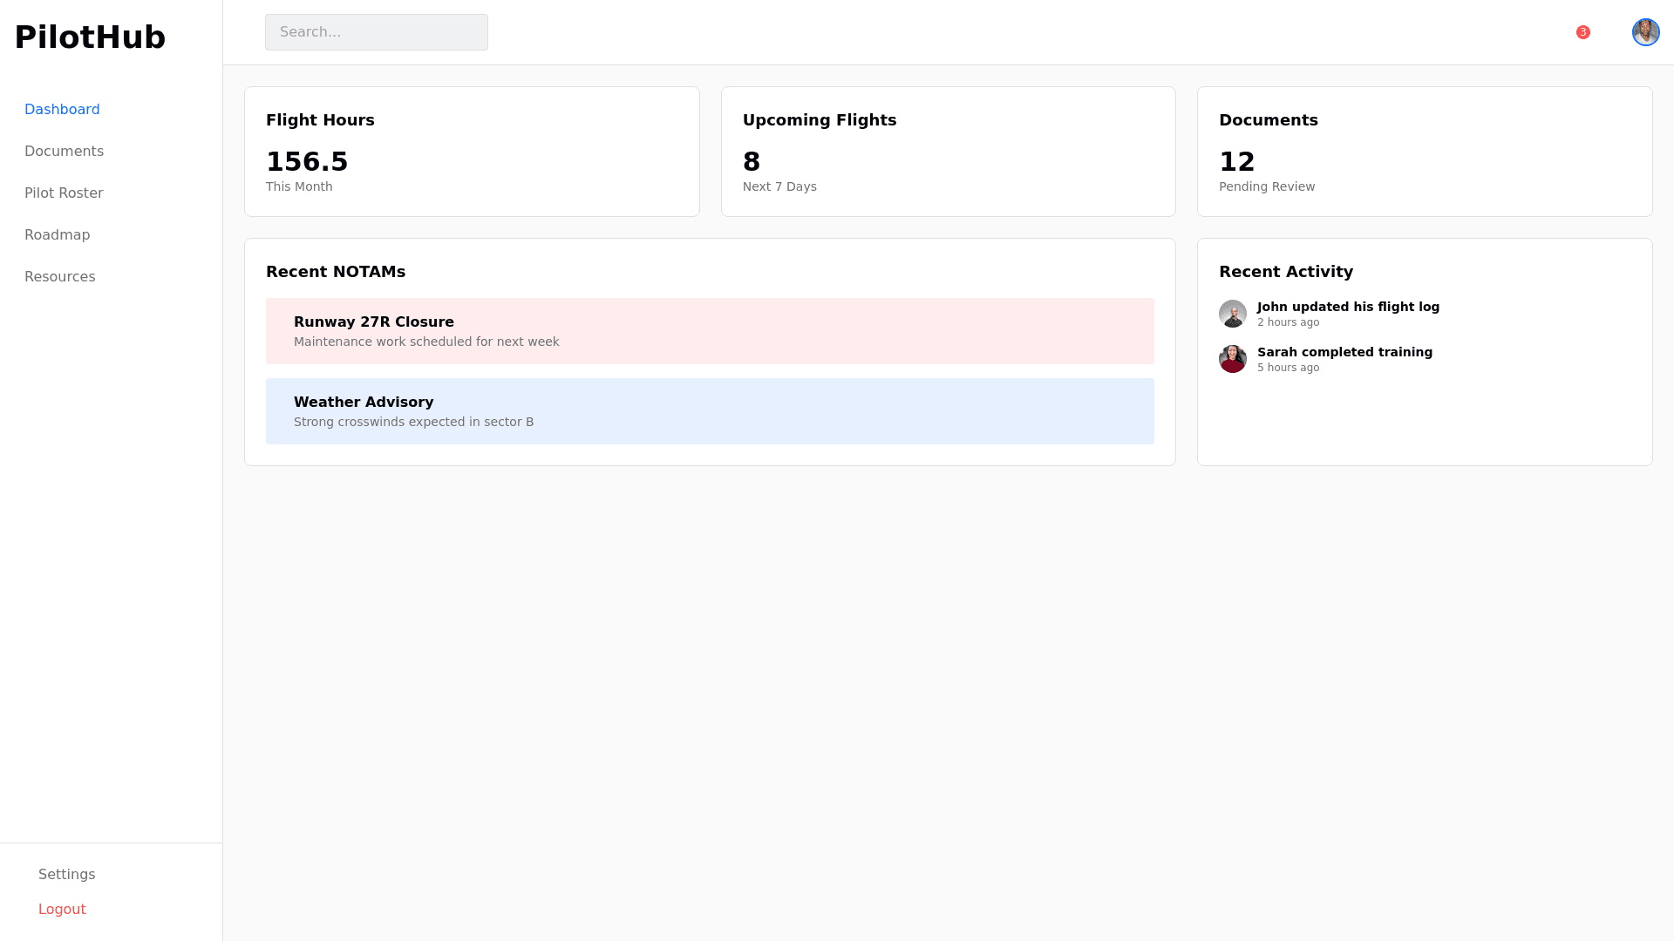Focus the Search input field
1674x941 pixels.
click(376, 32)
